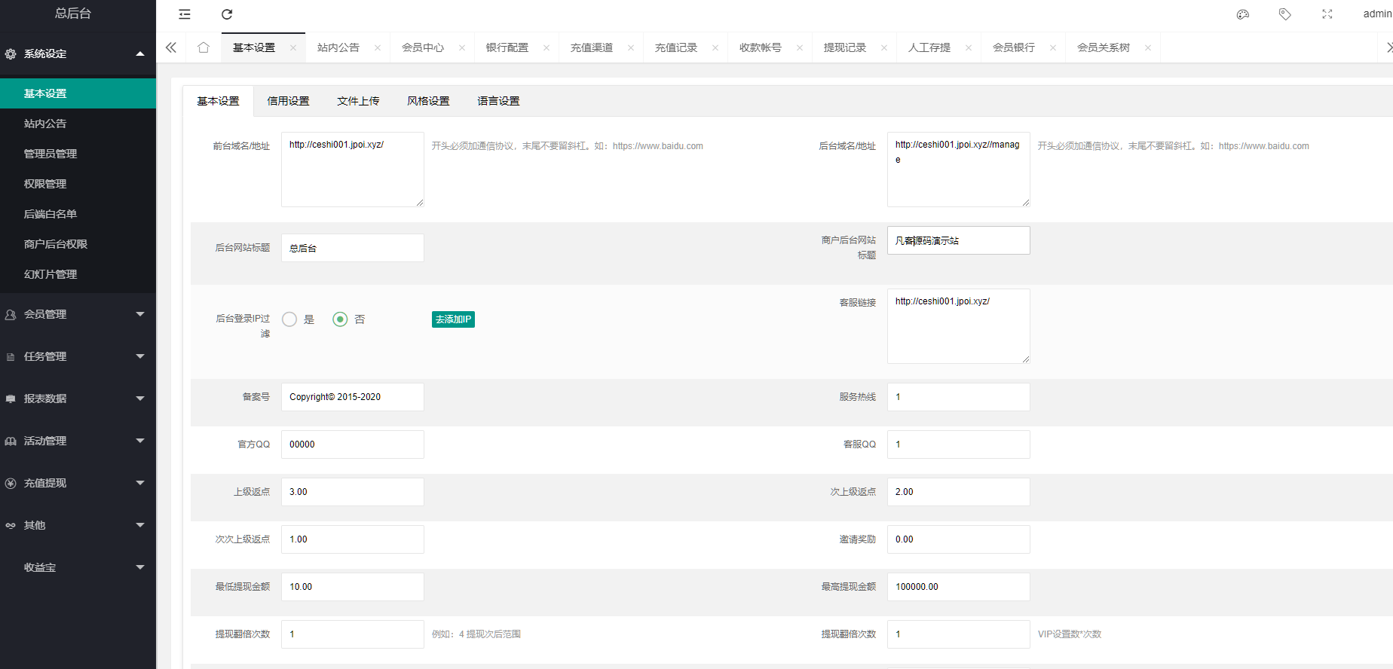
Task: Expand the 活动管理 menu group
Action: click(x=78, y=441)
